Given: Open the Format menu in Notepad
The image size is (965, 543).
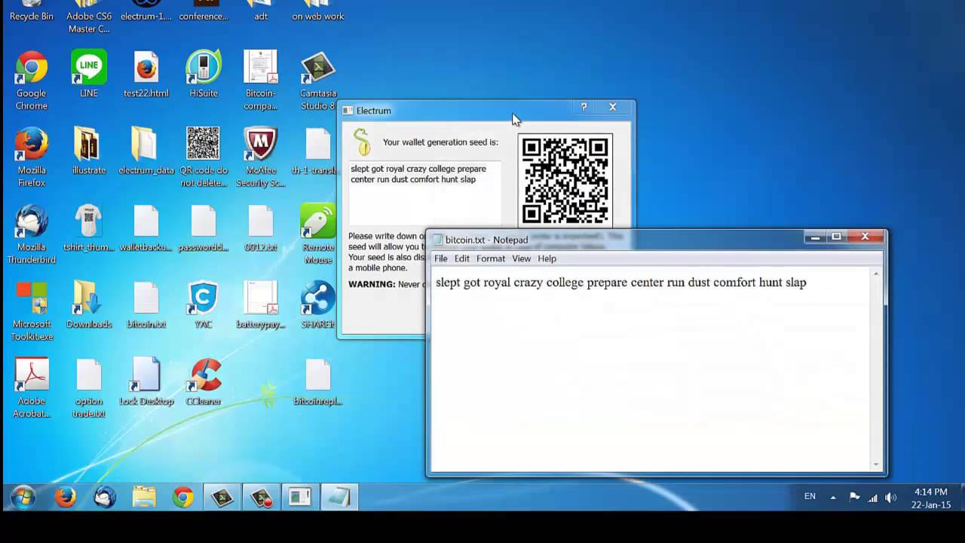Looking at the screenshot, I should (491, 259).
